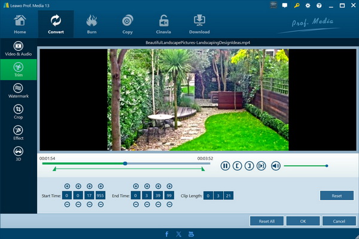Open the Copy disc module
This screenshot has width=359, height=239.
coord(127,24)
